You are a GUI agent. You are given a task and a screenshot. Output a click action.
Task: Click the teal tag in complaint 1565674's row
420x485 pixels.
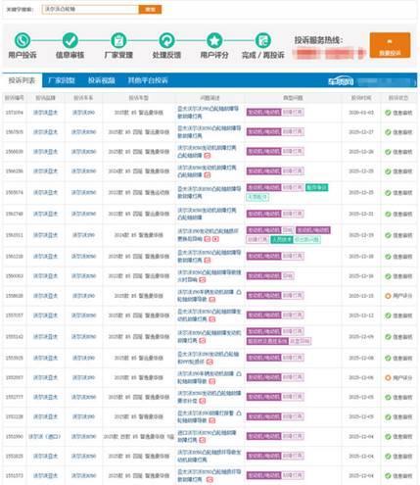click(316, 187)
